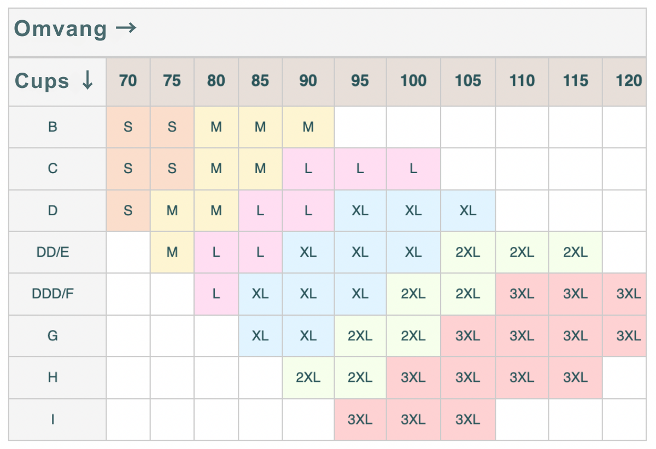Select the 3XL cell for I cup, size 95
The height and width of the screenshot is (449, 656).
click(360, 420)
